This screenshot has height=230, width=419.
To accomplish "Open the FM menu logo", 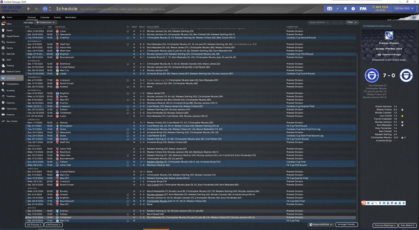I will (x=363, y=8).
